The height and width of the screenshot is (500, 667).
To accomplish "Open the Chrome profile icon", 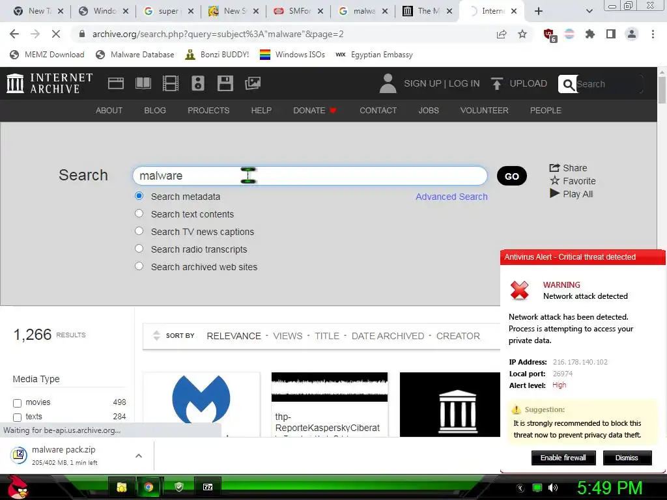I will tap(632, 34).
